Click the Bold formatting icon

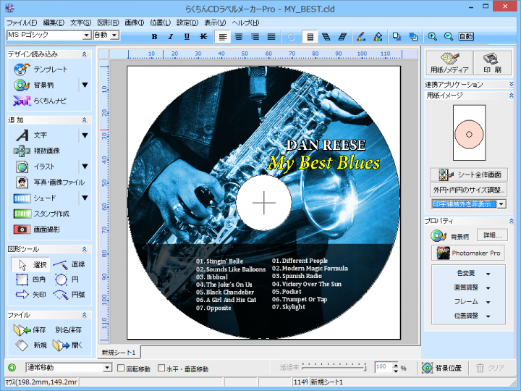(154, 36)
